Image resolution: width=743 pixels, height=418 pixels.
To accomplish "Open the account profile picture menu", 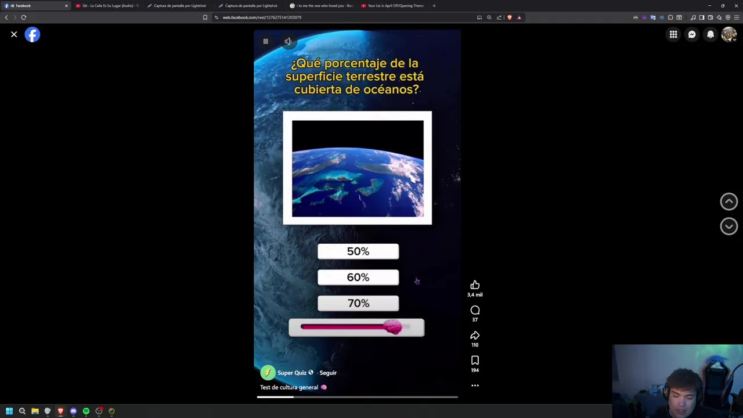I will (729, 35).
